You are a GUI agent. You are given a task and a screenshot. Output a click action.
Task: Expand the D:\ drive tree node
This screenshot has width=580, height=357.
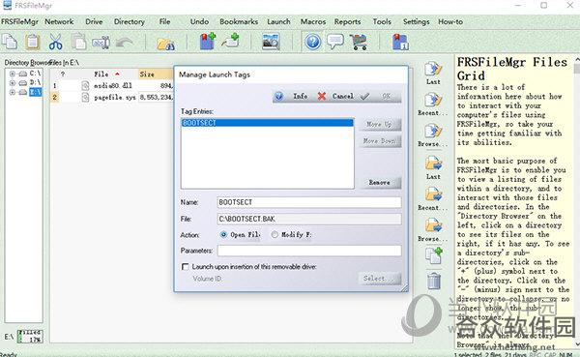(x=13, y=82)
